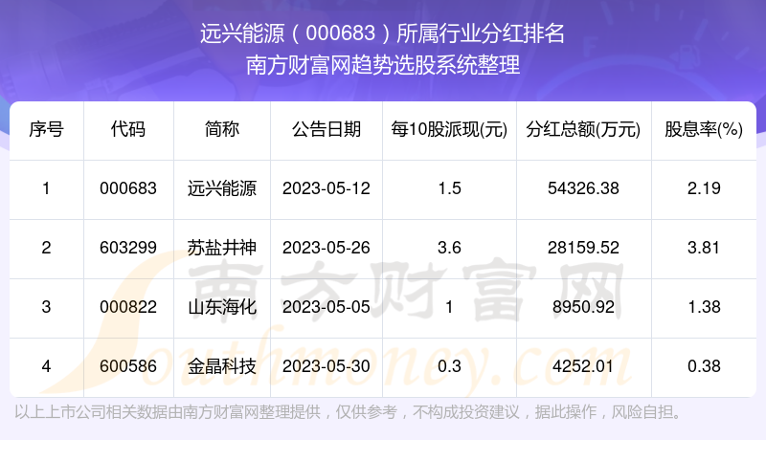Select the 每10股派现(元) column header
This screenshot has height=461, width=766.
(449, 129)
